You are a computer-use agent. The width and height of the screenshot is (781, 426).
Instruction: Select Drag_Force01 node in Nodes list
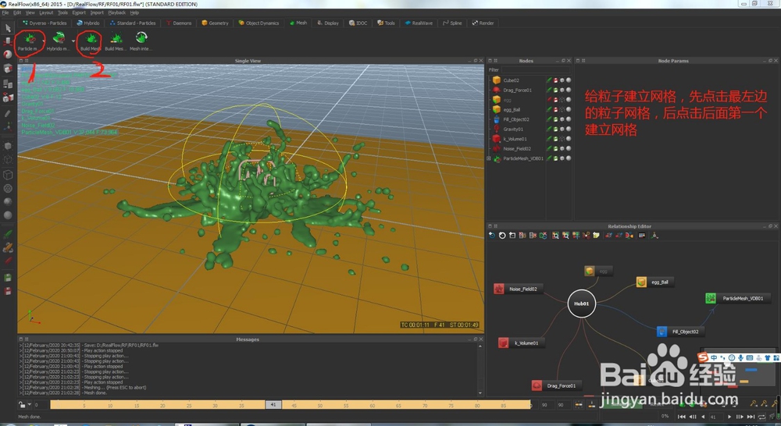pyautogui.click(x=518, y=90)
